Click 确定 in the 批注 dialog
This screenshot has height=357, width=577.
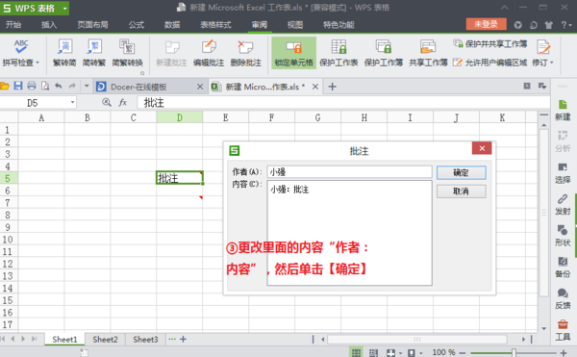point(461,172)
